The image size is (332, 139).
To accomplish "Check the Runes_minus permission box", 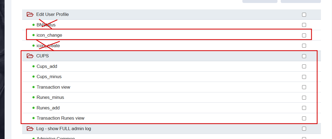I will point(304,98).
